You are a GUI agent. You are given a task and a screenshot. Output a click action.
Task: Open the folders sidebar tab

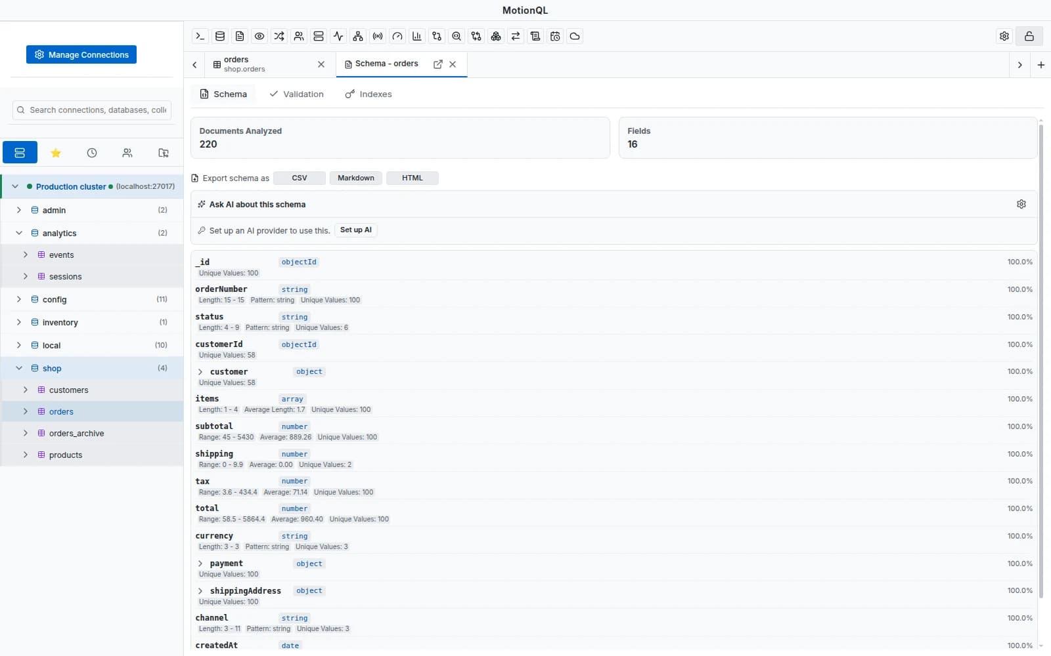(x=164, y=153)
